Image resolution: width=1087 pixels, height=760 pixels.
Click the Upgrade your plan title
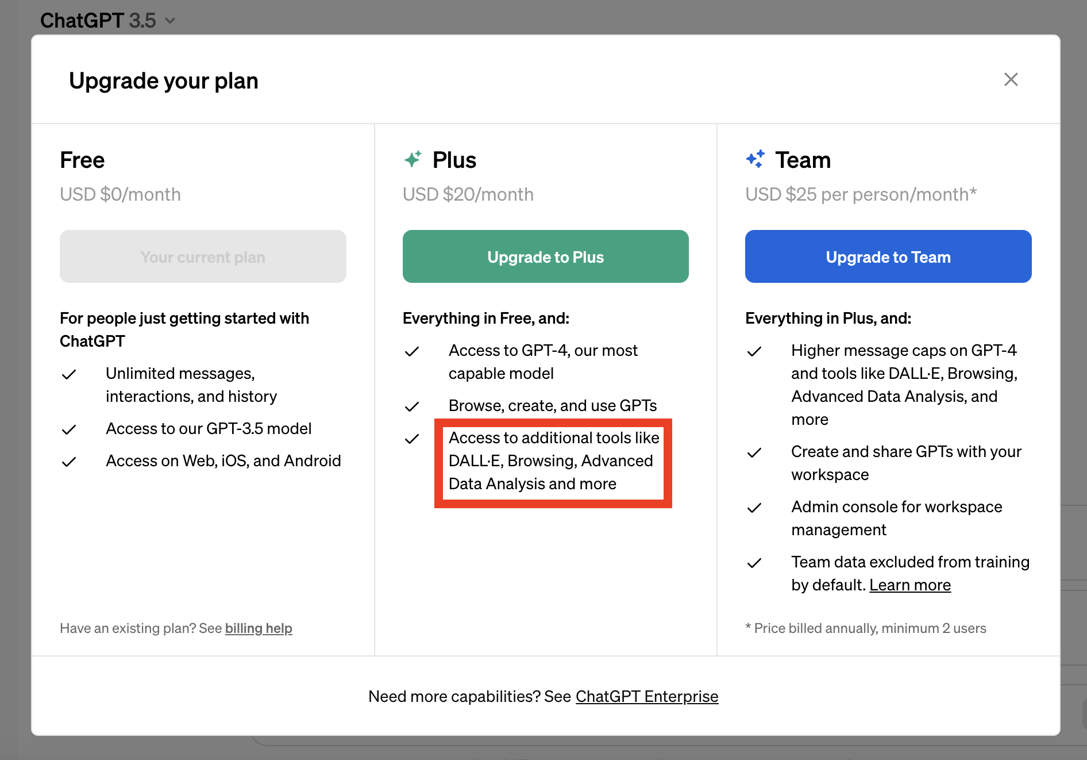pos(164,80)
